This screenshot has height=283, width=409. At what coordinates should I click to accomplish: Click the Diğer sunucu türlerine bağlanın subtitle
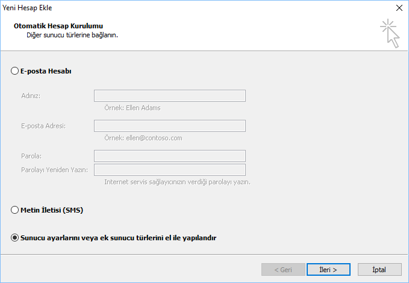pyautogui.click(x=72, y=36)
